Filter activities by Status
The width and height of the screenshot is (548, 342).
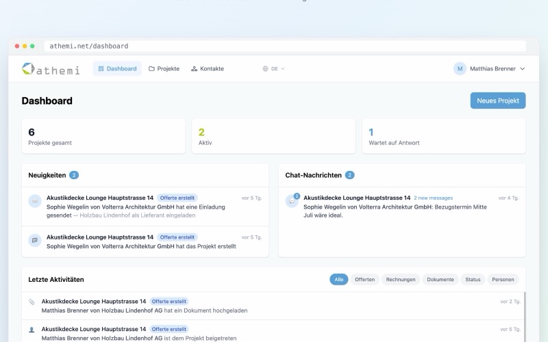coord(473,280)
